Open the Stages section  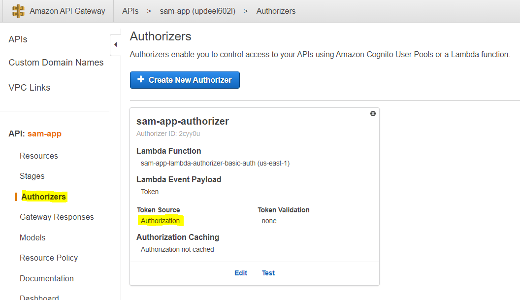32,176
